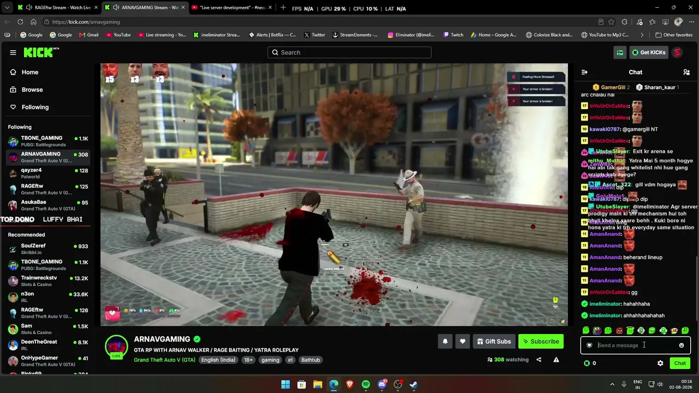Show hidden system tray icons
Image resolution: width=699 pixels, height=393 pixels.
click(612, 385)
